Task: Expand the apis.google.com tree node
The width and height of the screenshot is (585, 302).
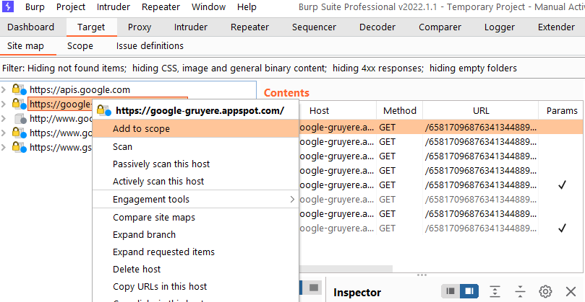Action: click(x=5, y=90)
